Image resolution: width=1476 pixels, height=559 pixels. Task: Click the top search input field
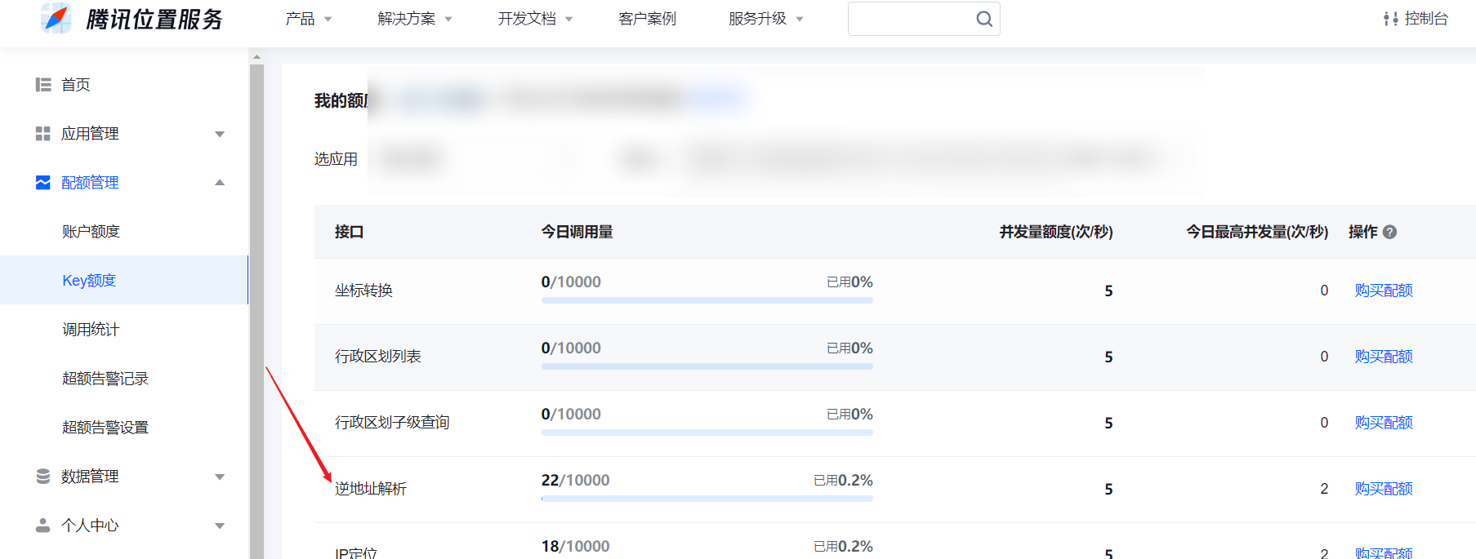pyautogui.click(x=911, y=19)
